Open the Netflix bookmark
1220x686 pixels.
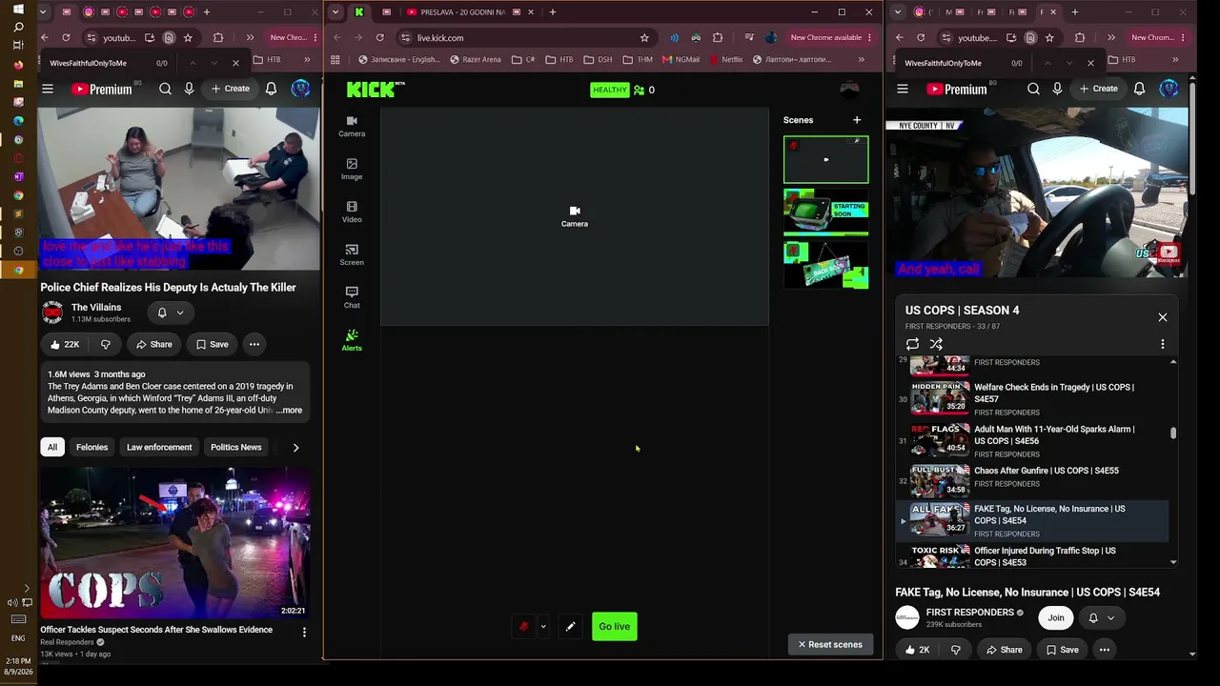[x=726, y=59]
